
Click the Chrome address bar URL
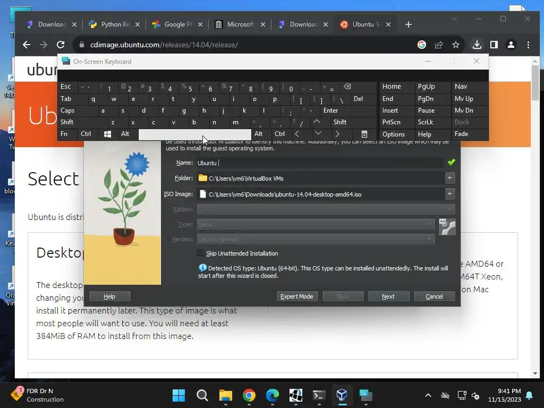click(x=164, y=45)
